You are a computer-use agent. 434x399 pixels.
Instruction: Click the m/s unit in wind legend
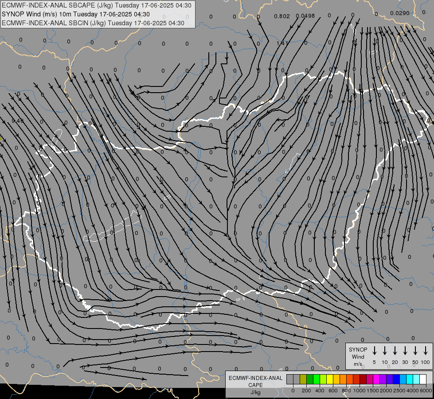(358, 364)
